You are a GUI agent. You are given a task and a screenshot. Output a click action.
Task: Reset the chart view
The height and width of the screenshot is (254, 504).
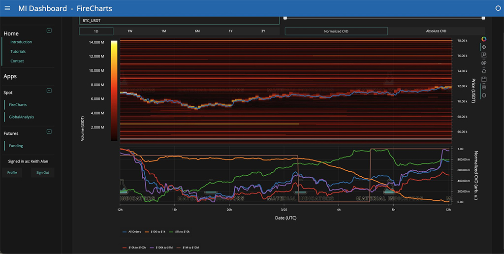pos(484,71)
